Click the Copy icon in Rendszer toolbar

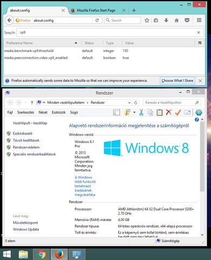[150, 112]
